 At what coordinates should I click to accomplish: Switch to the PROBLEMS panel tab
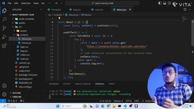[x=54, y=84]
